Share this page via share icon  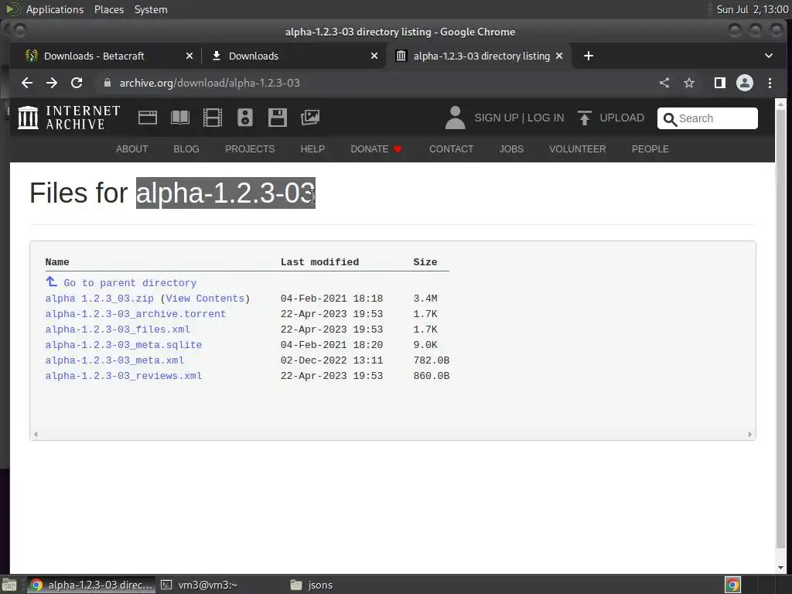pos(664,83)
